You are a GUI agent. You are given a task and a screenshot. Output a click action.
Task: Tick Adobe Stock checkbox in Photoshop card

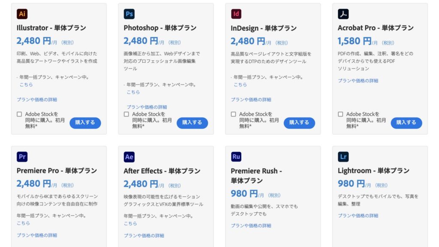[x=126, y=114]
